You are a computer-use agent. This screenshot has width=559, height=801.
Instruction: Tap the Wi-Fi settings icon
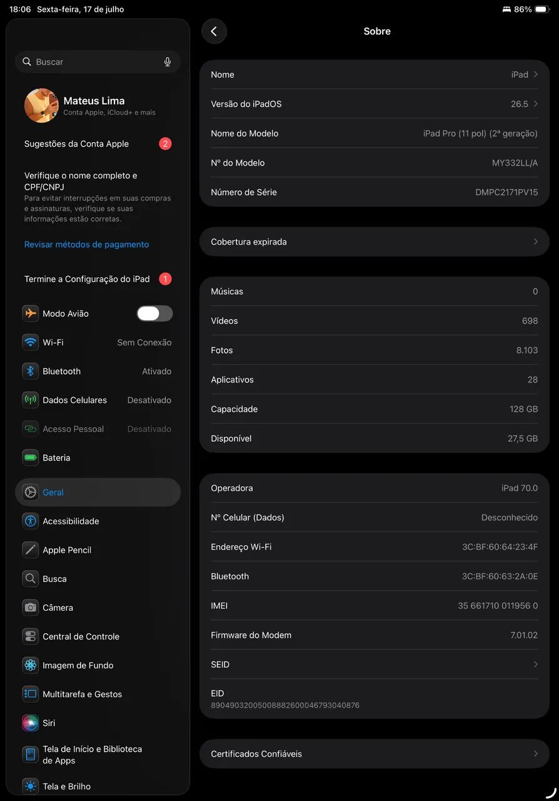pos(31,342)
